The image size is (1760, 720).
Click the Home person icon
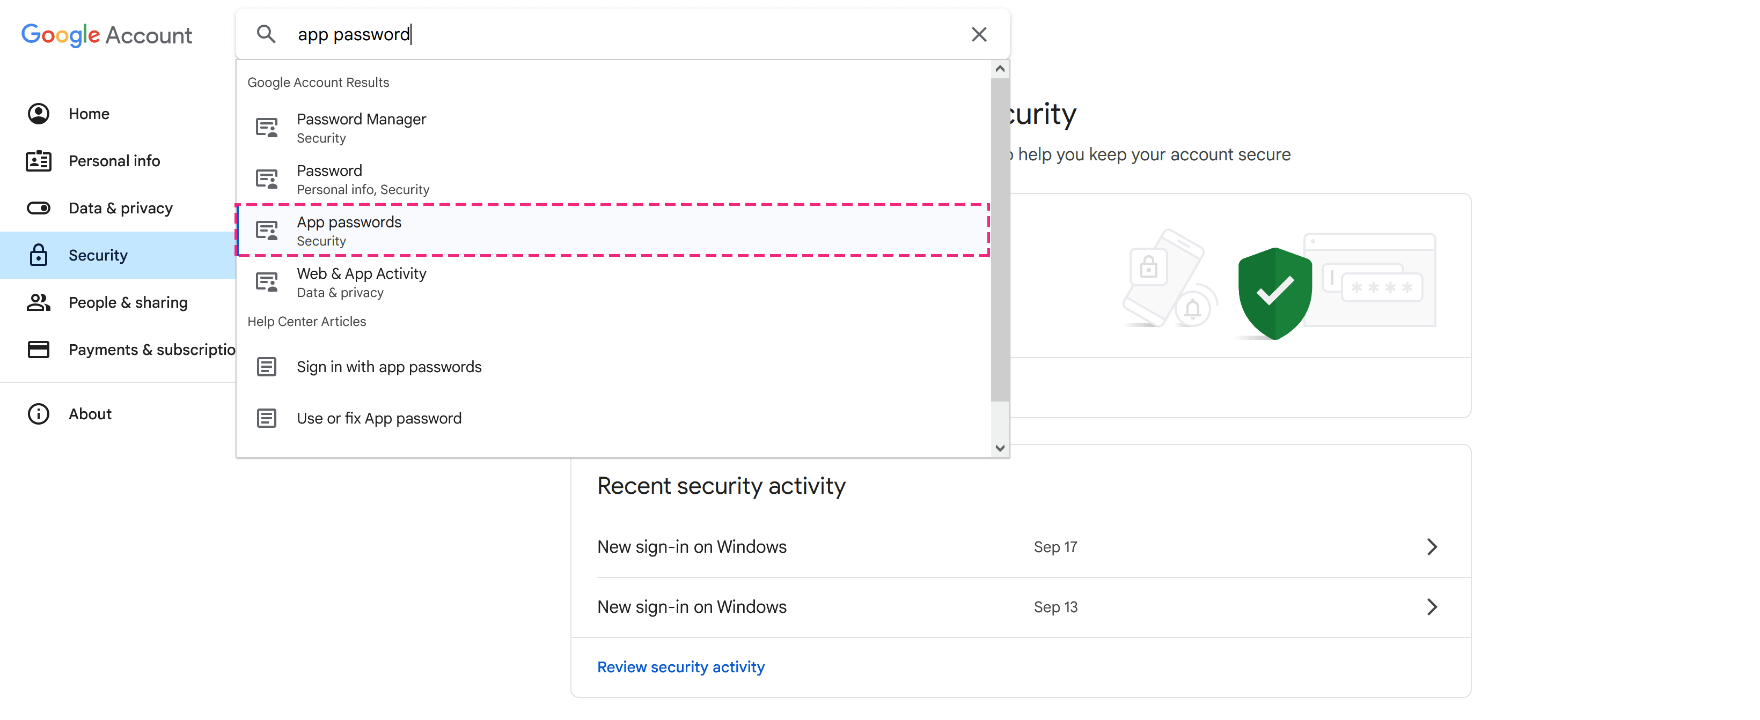38,114
